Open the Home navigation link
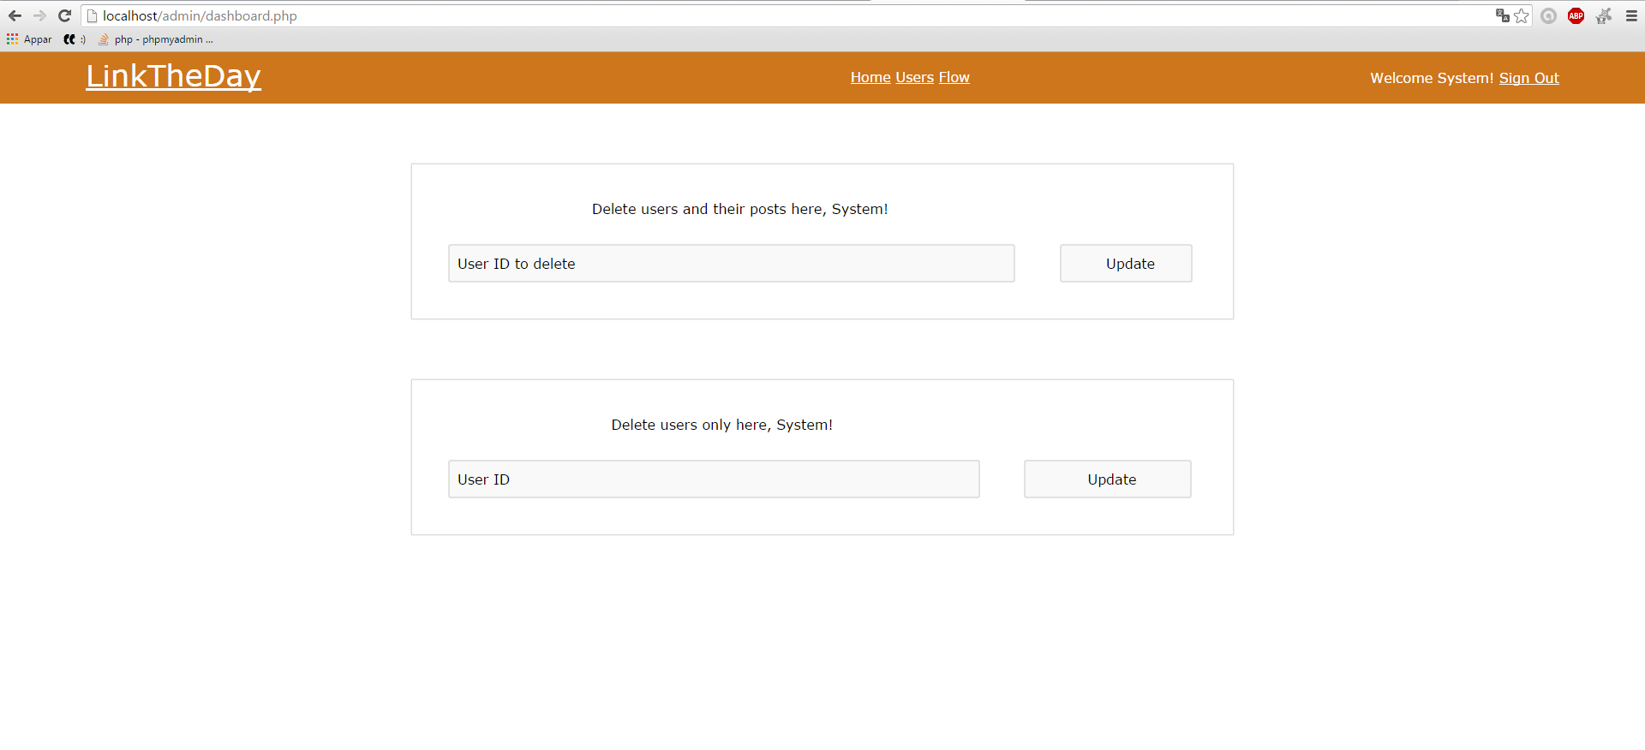 click(x=870, y=77)
